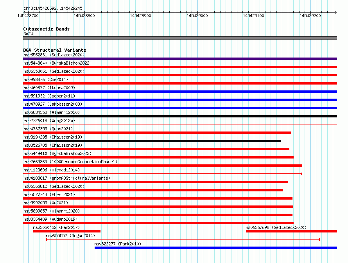Select nsv998876 (Coe2014) label
The width and height of the screenshot is (348, 263).
(x=46, y=79)
